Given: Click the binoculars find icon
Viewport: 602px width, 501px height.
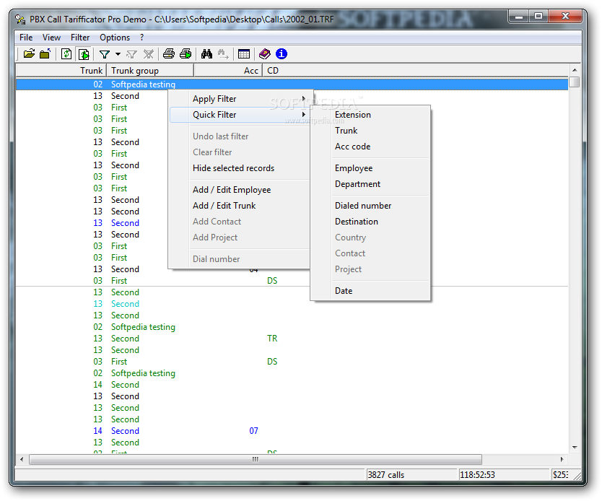Looking at the screenshot, I should point(206,53).
